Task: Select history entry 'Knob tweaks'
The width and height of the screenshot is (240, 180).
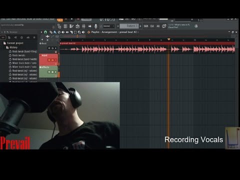Action: [17, 55]
